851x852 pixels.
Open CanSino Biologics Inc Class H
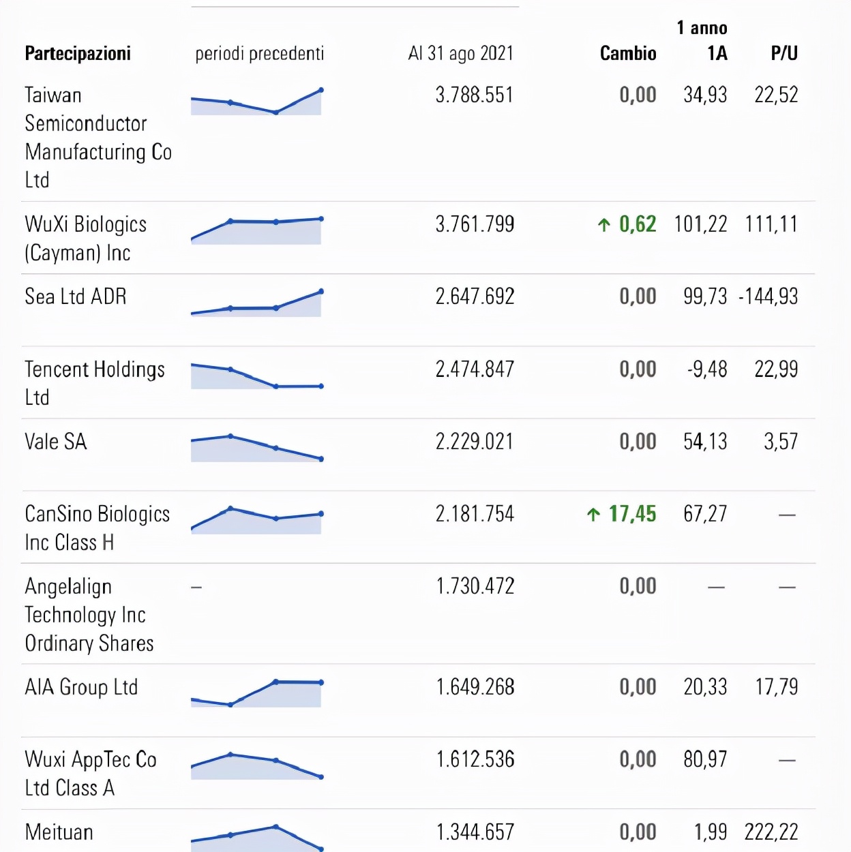pos(97,528)
